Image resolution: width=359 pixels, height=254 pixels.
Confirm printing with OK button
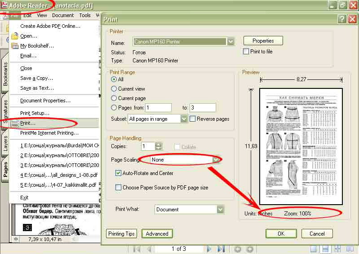281,234
